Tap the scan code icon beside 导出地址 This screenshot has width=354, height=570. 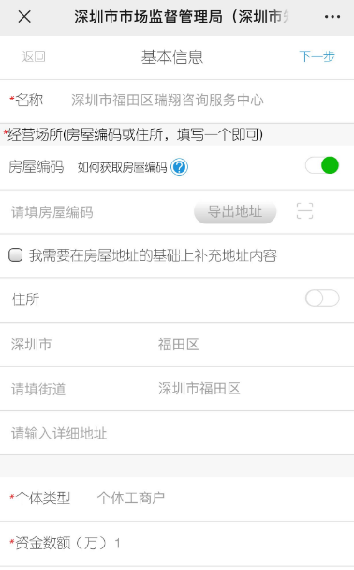point(304,211)
